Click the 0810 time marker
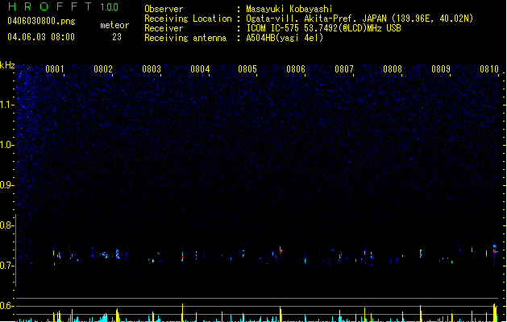 click(x=489, y=69)
